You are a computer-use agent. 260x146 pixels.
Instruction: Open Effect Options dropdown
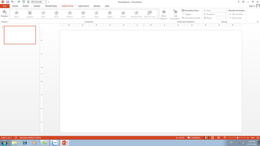coord(164,14)
